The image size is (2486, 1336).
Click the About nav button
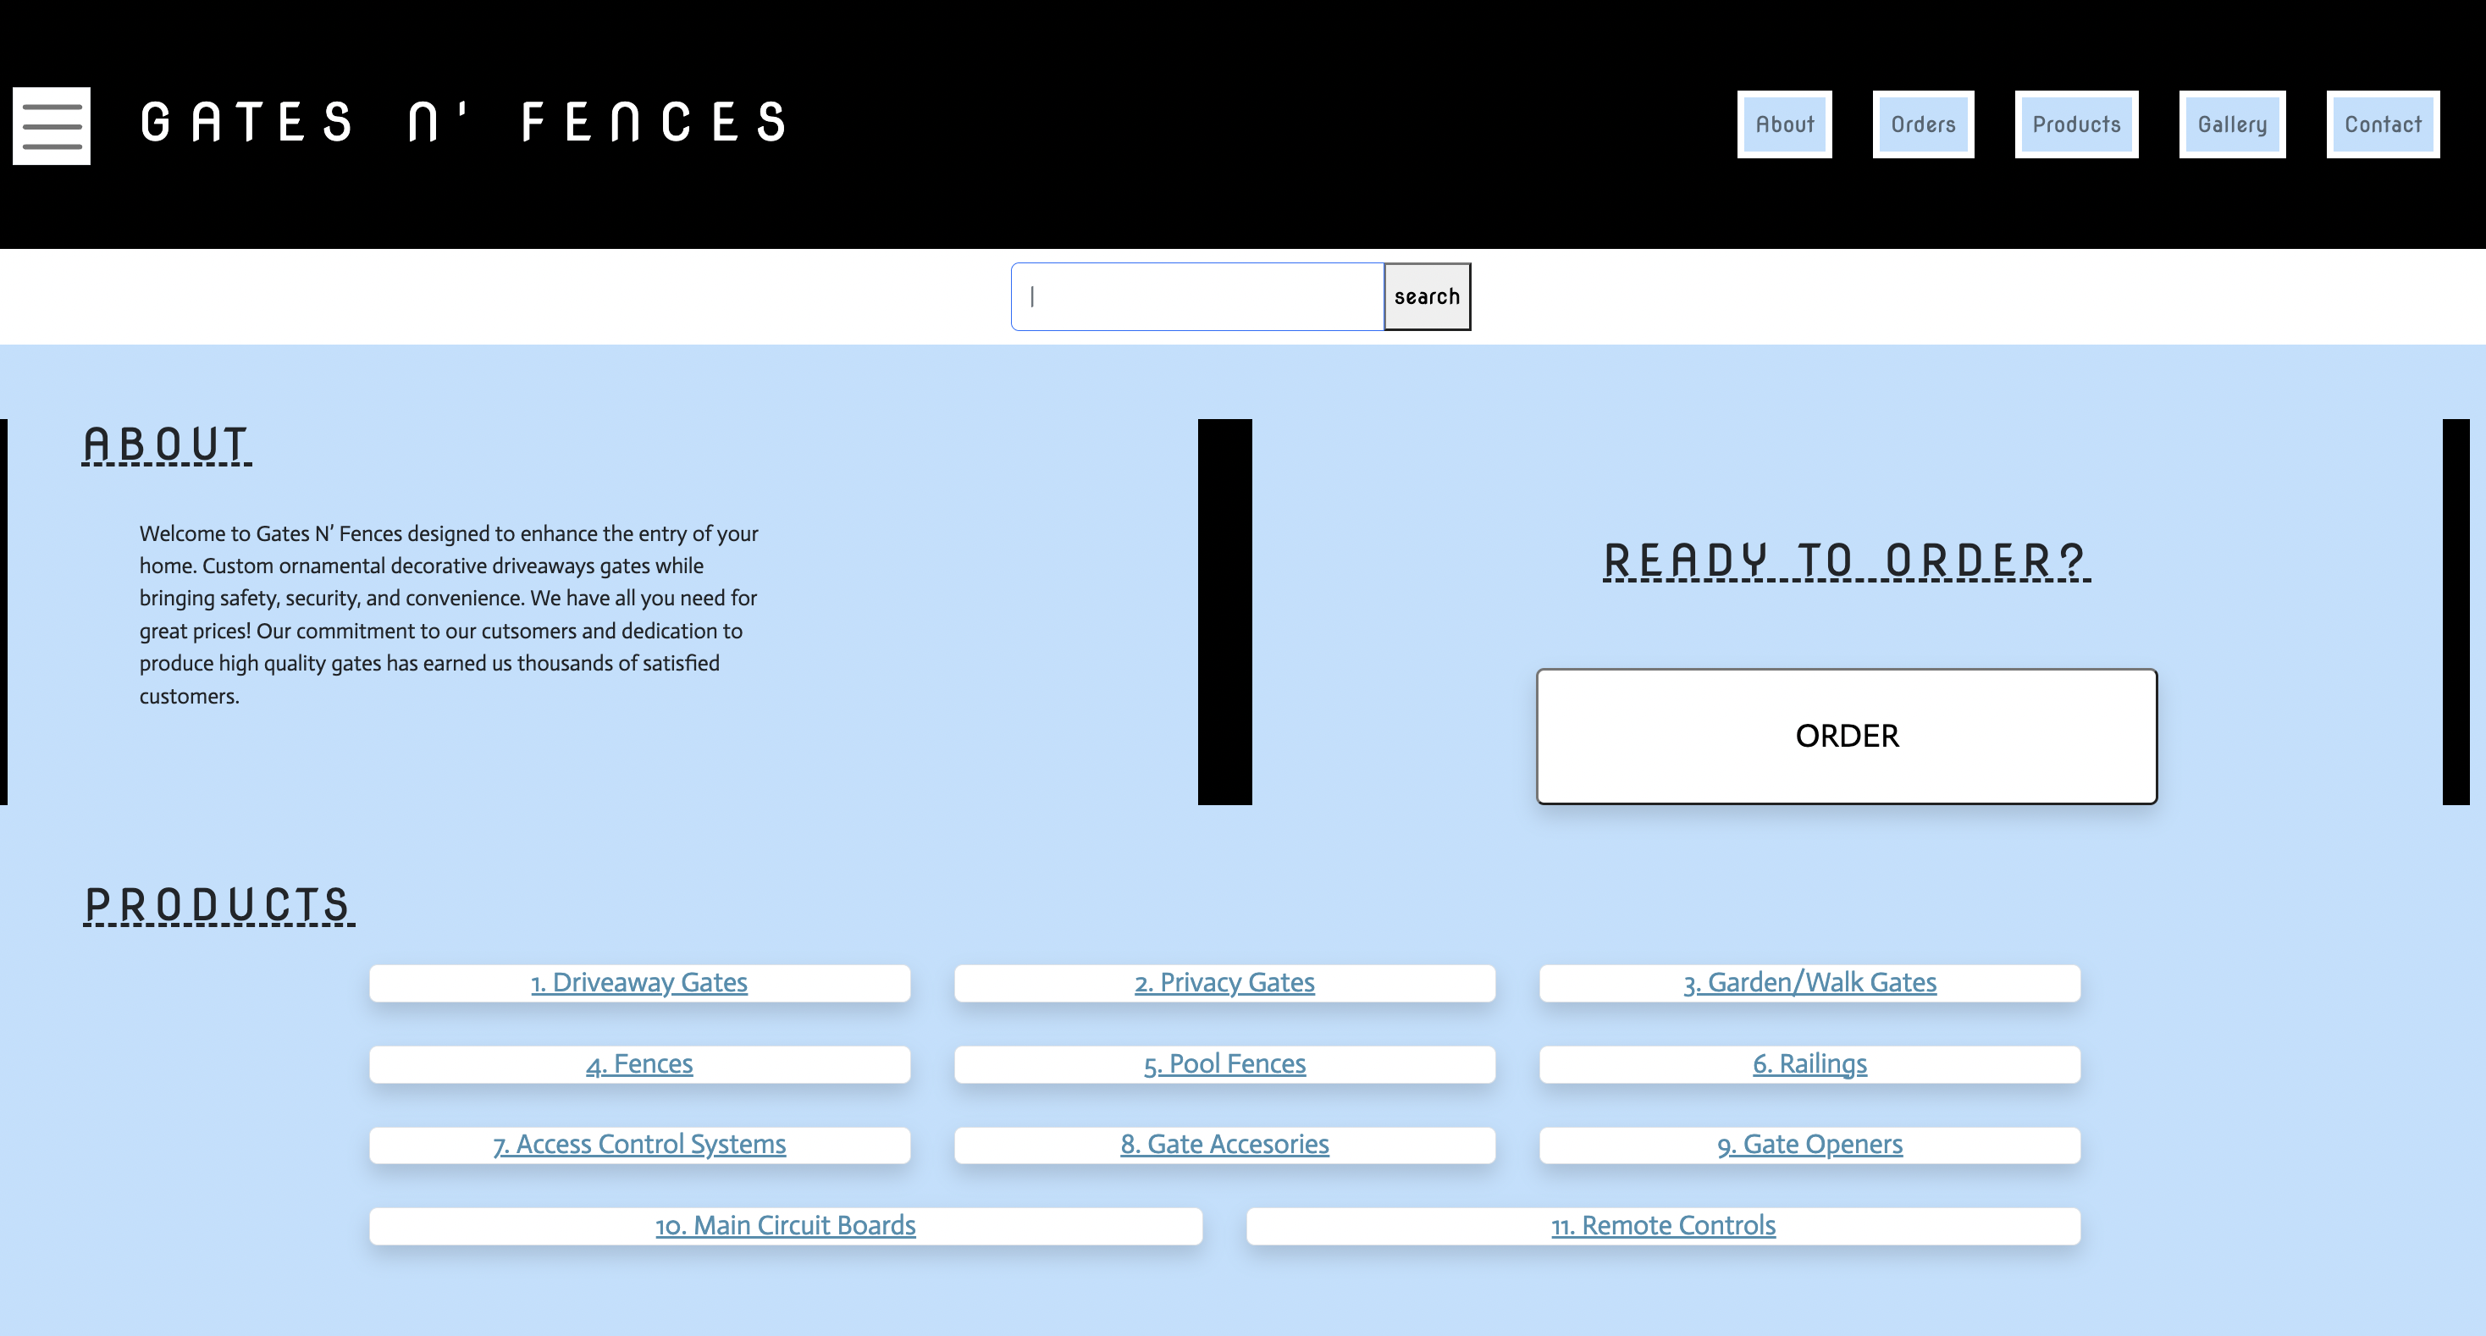1783,124
